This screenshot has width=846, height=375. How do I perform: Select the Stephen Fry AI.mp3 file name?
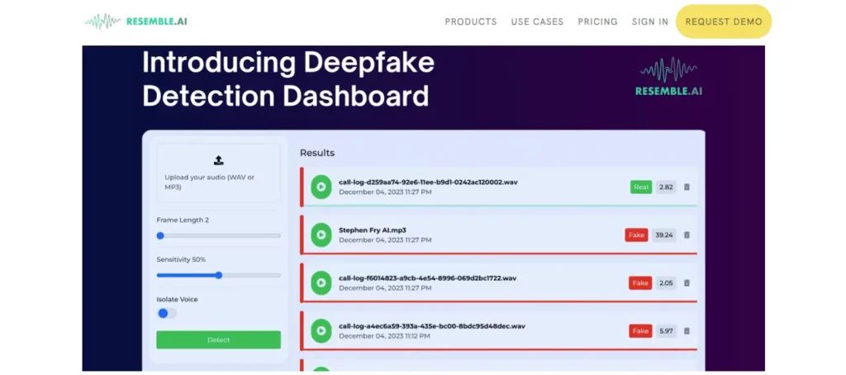[x=373, y=230]
